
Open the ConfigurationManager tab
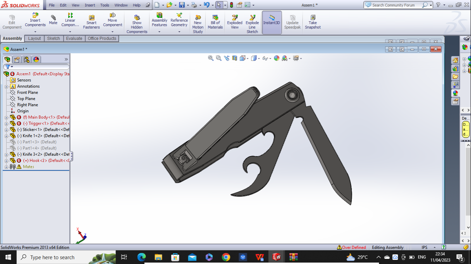27,59
